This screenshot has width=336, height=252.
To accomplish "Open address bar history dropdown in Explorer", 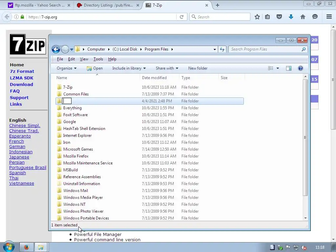I will [215, 49].
